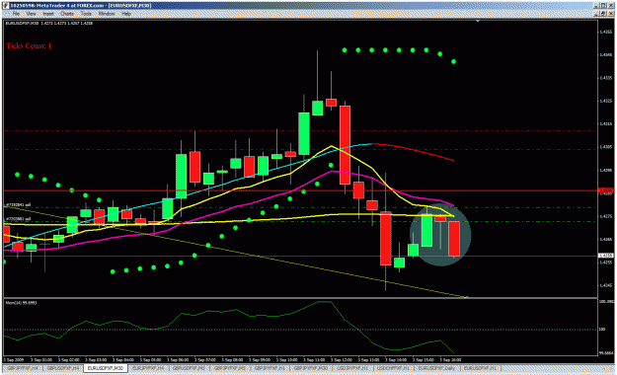Switch to the USDCHFFXF,H1 chart tab
617x375 pixels.
tap(393, 368)
